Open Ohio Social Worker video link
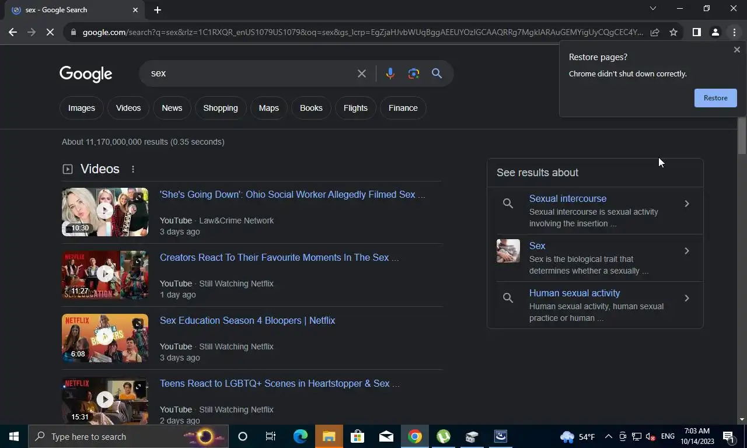 tap(292, 195)
